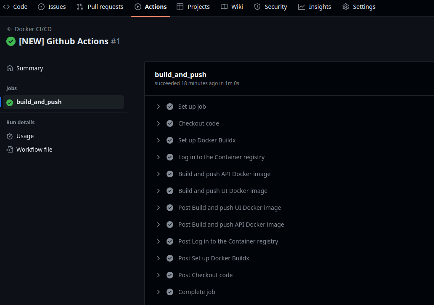
Task: Expand the Set up Docker Buildx step
Action: click(x=158, y=140)
